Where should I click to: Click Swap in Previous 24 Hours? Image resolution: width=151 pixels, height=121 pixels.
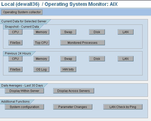pyautogui.click(x=68, y=59)
